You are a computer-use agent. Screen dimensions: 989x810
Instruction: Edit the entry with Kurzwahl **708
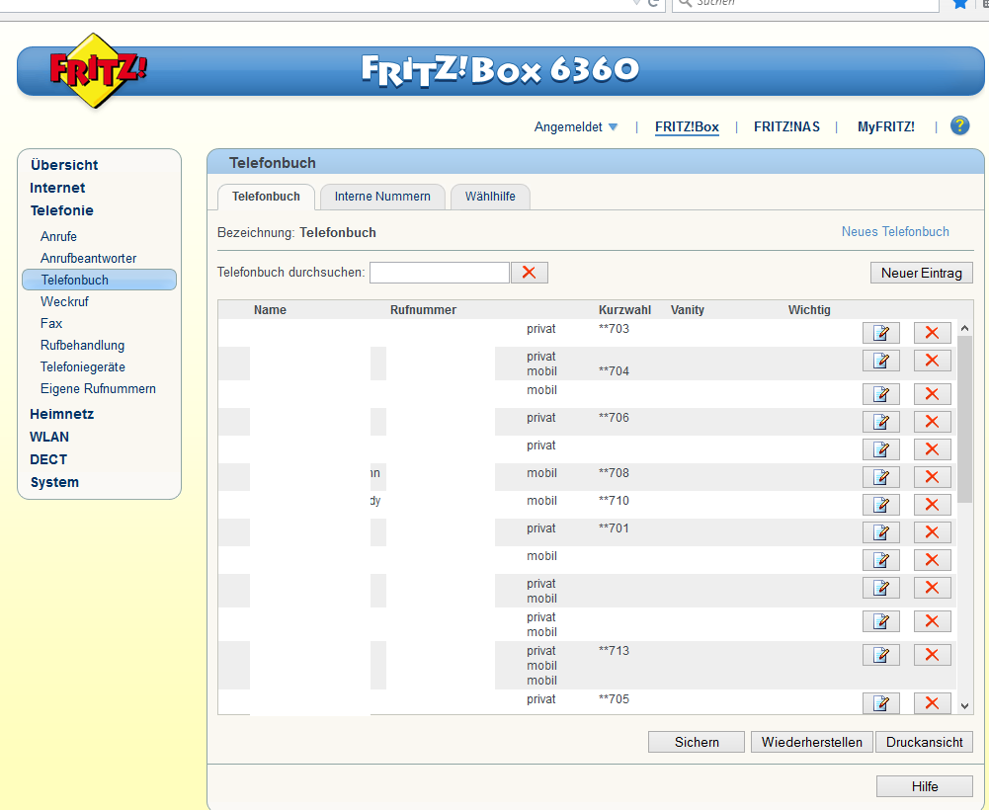(x=880, y=477)
